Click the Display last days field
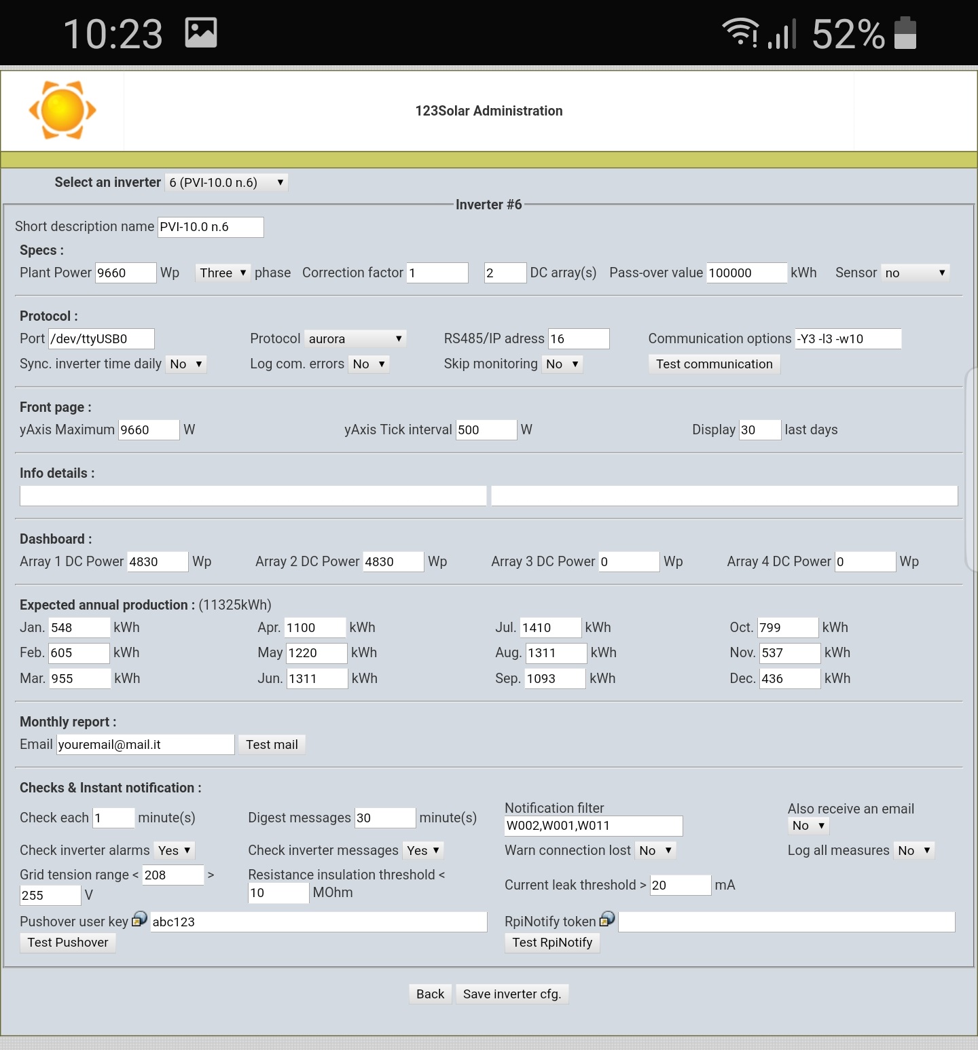 pyautogui.click(x=760, y=430)
